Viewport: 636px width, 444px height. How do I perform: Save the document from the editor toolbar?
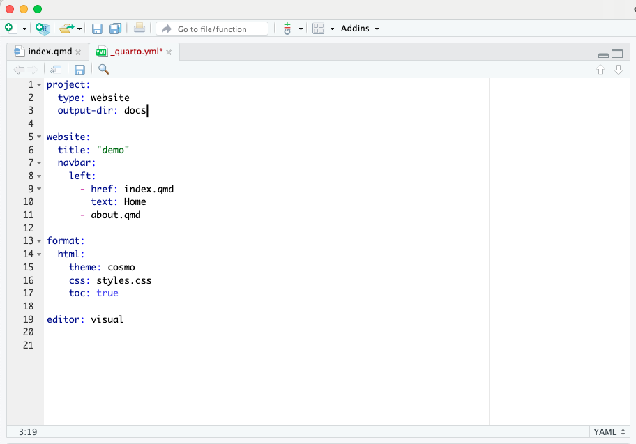pyautogui.click(x=79, y=69)
